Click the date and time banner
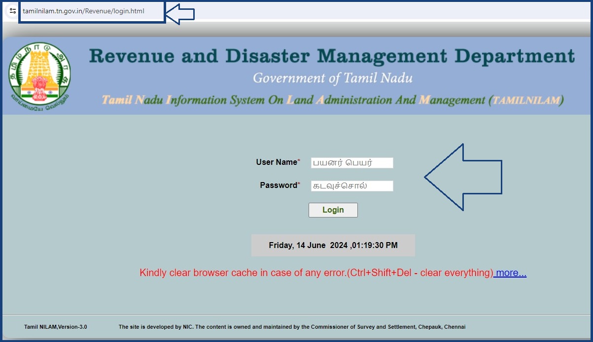 (333, 245)
